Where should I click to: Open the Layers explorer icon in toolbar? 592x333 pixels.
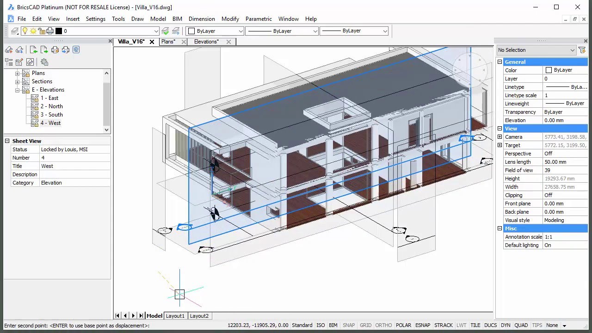click(15, 31)
